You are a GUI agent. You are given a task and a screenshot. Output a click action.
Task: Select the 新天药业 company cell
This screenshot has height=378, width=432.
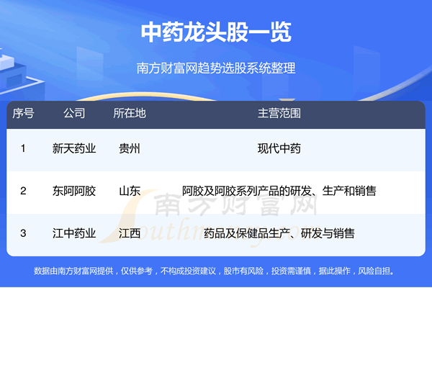click(x=74, y=148)
